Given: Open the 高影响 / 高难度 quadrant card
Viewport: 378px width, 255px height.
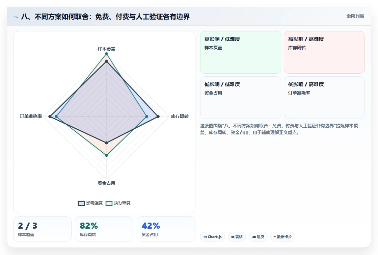Looking at the screenshot, I should coord(324,52).
